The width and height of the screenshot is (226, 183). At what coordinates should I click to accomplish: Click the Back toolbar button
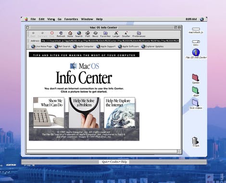point(33,34)
